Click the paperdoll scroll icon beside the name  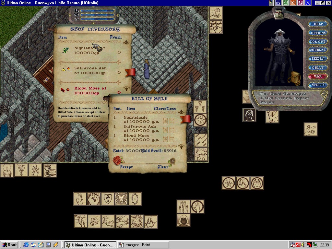click(x=324, y=93)
